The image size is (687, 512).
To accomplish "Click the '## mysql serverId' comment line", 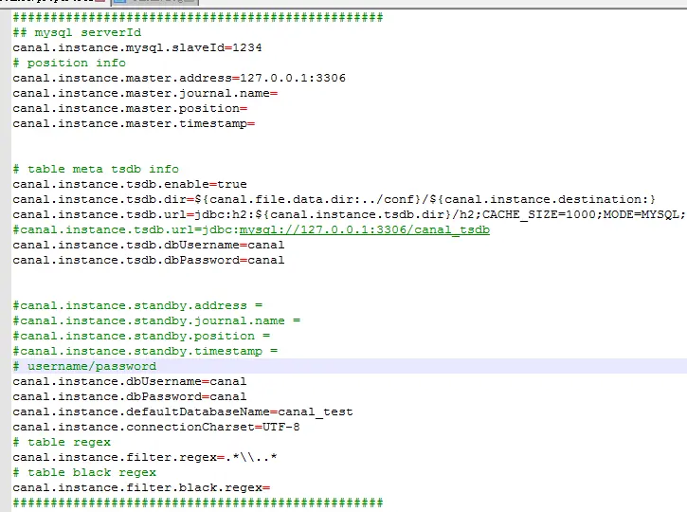I will pos(77,32).
